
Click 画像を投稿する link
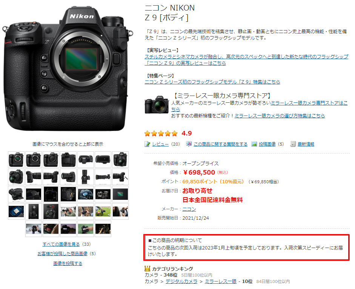point(68,263)
